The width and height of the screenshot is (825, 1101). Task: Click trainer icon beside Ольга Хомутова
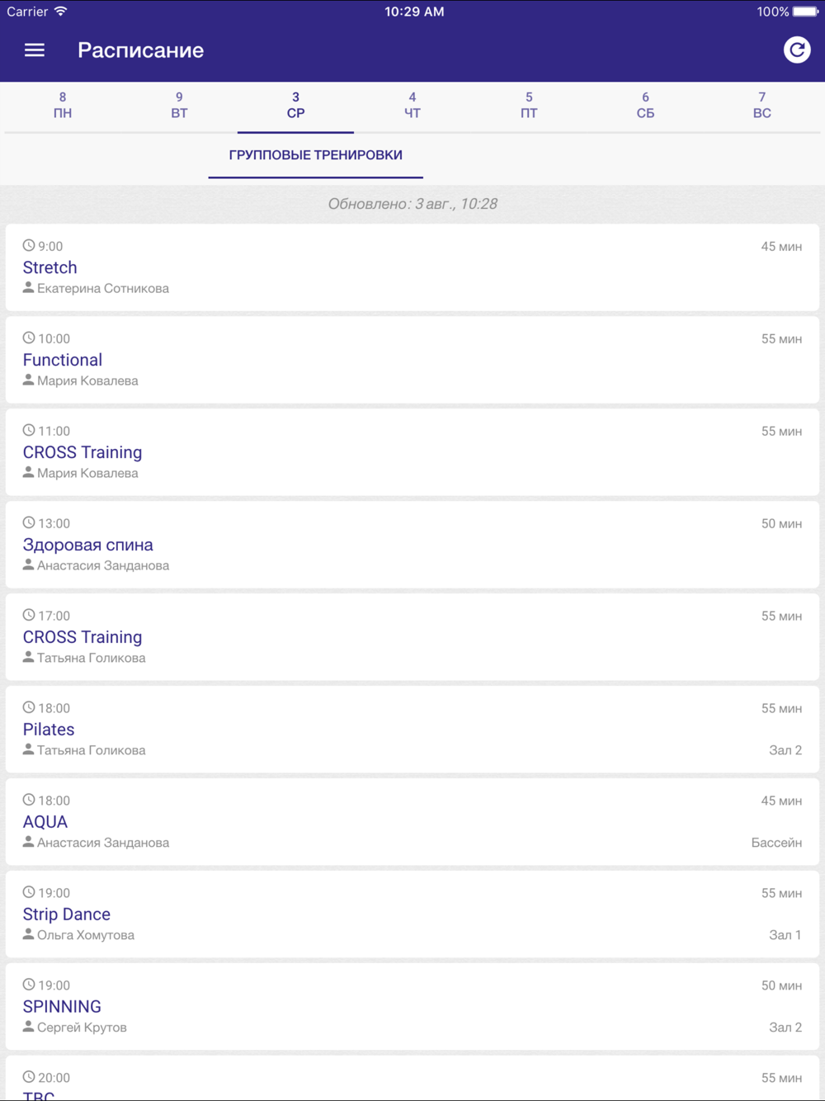[x=28, y=934]
